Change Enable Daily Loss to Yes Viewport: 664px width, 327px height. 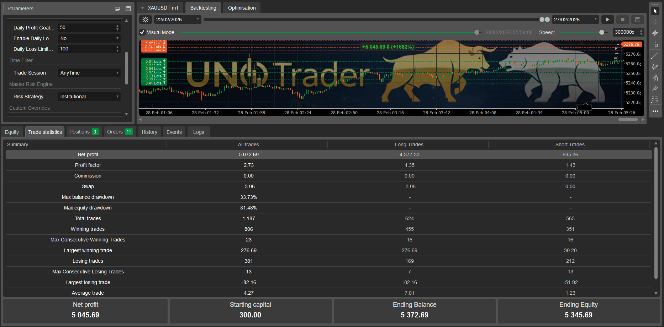tap(89, 38)
